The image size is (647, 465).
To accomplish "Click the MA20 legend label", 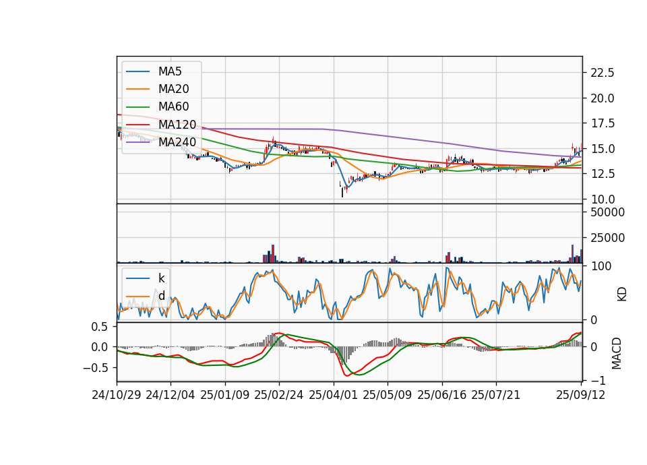I will tap(173, 89).
